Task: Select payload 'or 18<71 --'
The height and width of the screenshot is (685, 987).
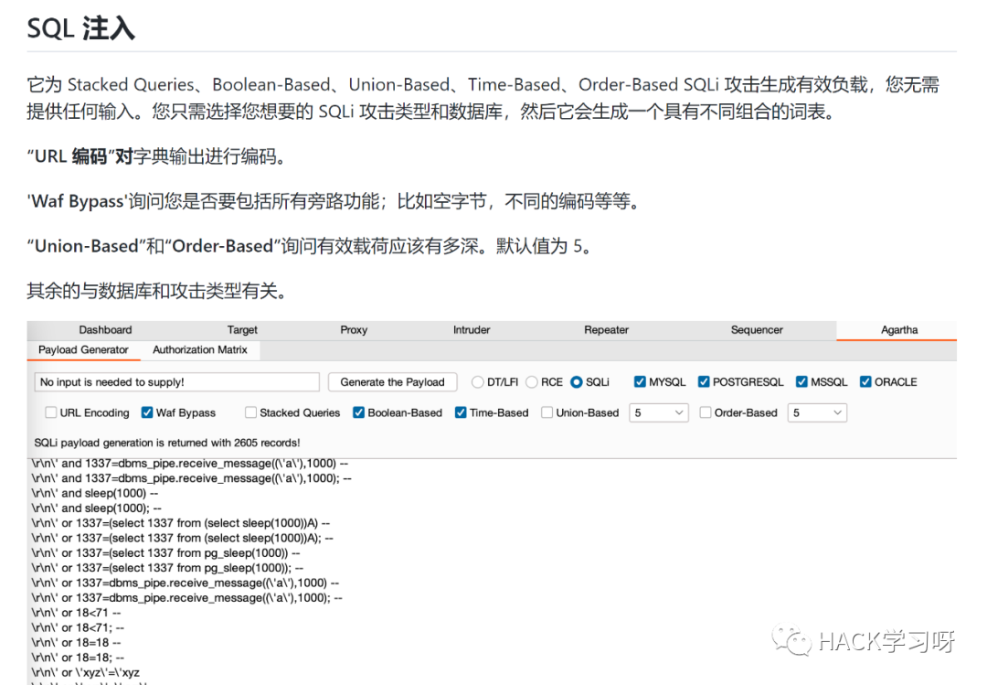Action: click(x=76, y=613)
